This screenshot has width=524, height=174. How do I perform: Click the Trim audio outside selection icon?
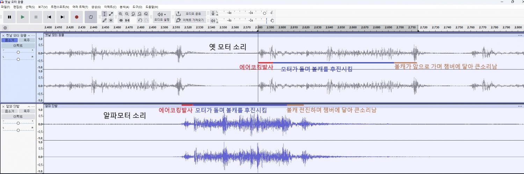121,20
